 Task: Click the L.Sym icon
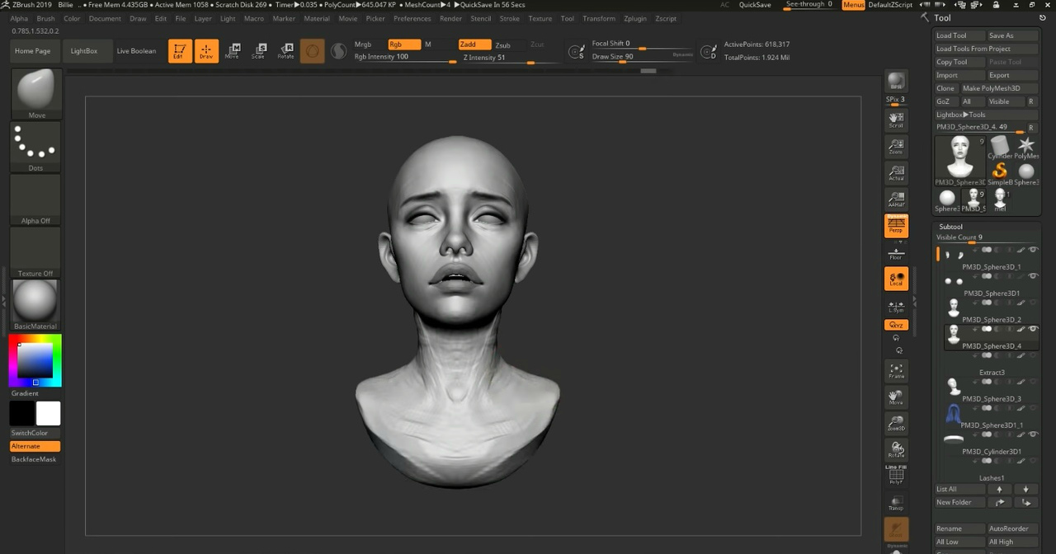click(x=896, y=307)
